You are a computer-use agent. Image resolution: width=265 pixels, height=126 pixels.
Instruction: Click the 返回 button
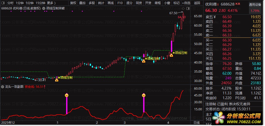[x=197, y=3]
